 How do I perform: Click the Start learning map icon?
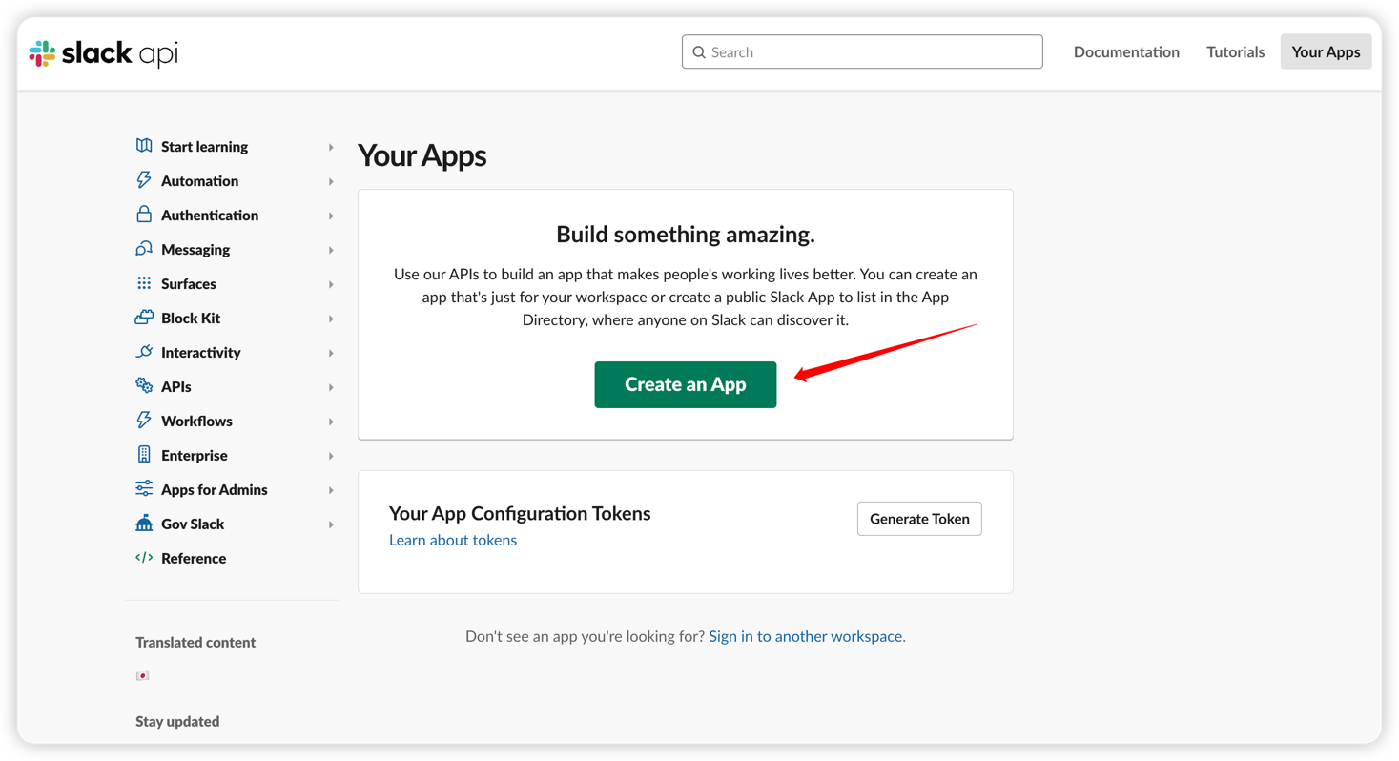[x=144, y=146]
